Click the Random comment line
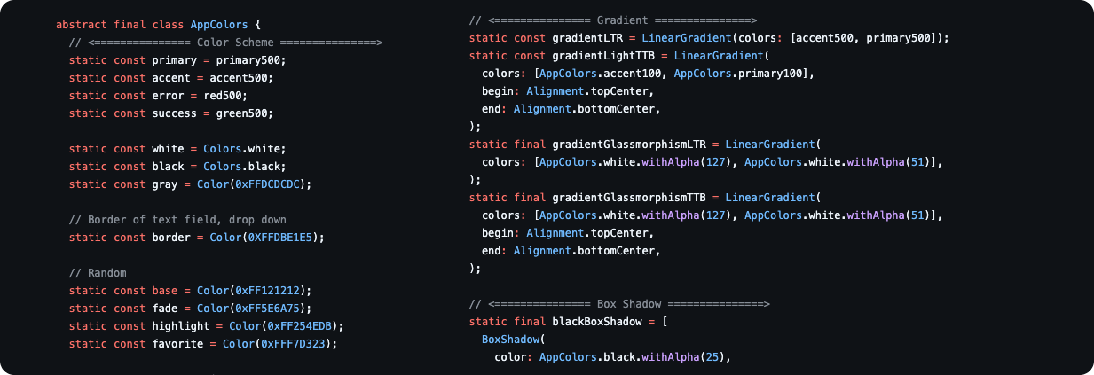This screenshot has height=375, width=1094. point(98,273)
